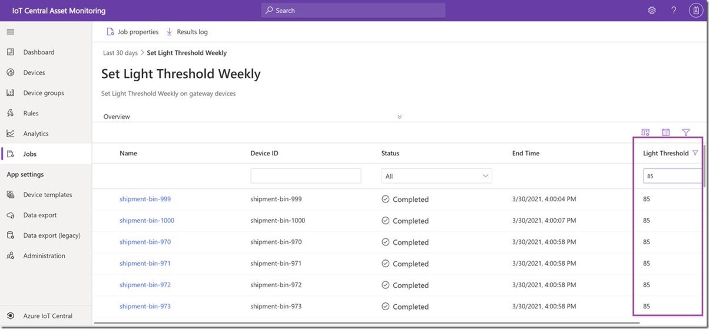709x329 pixels.
Task: Click the Azure IoT Central label
Action: click(x=48, y=316)
